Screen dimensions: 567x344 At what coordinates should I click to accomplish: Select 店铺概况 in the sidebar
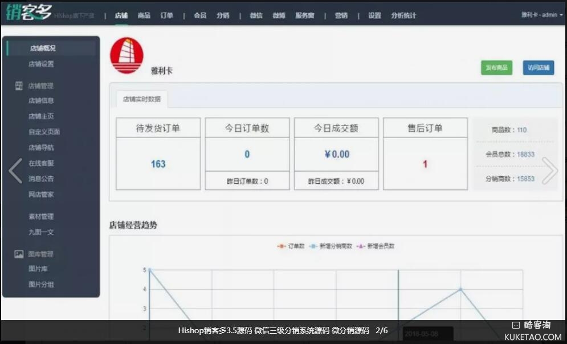(x=51, y=48)
